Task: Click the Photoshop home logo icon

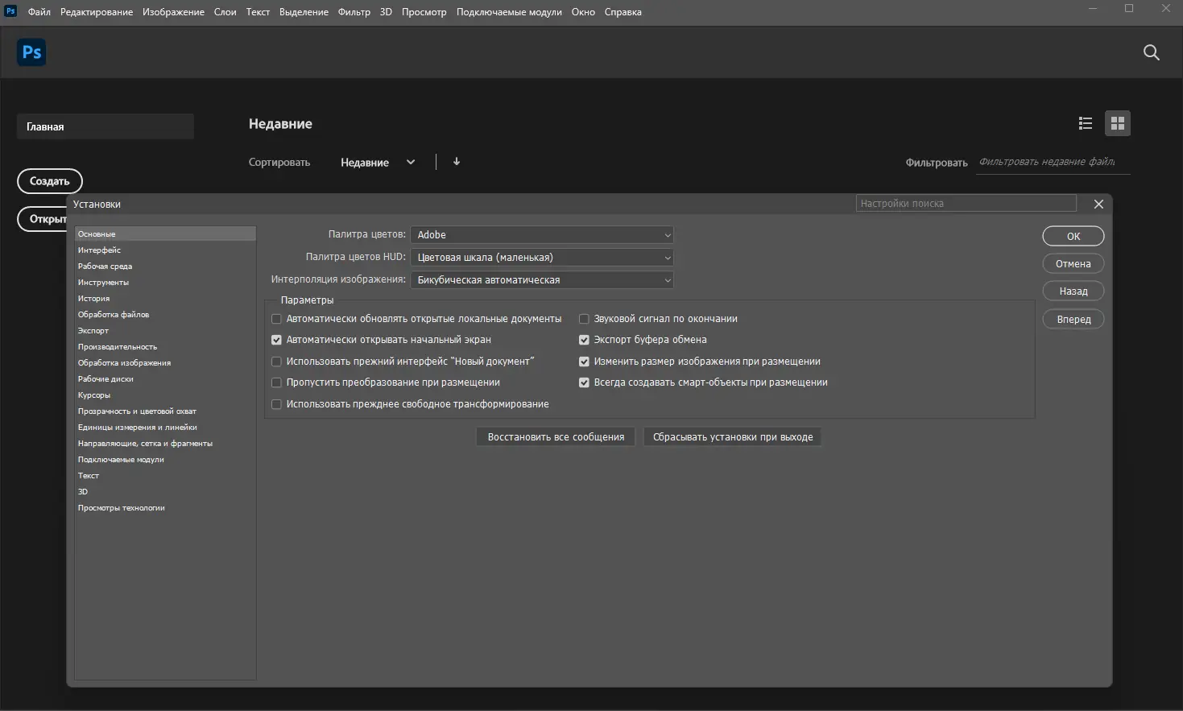Action: (x=31, y=52)
